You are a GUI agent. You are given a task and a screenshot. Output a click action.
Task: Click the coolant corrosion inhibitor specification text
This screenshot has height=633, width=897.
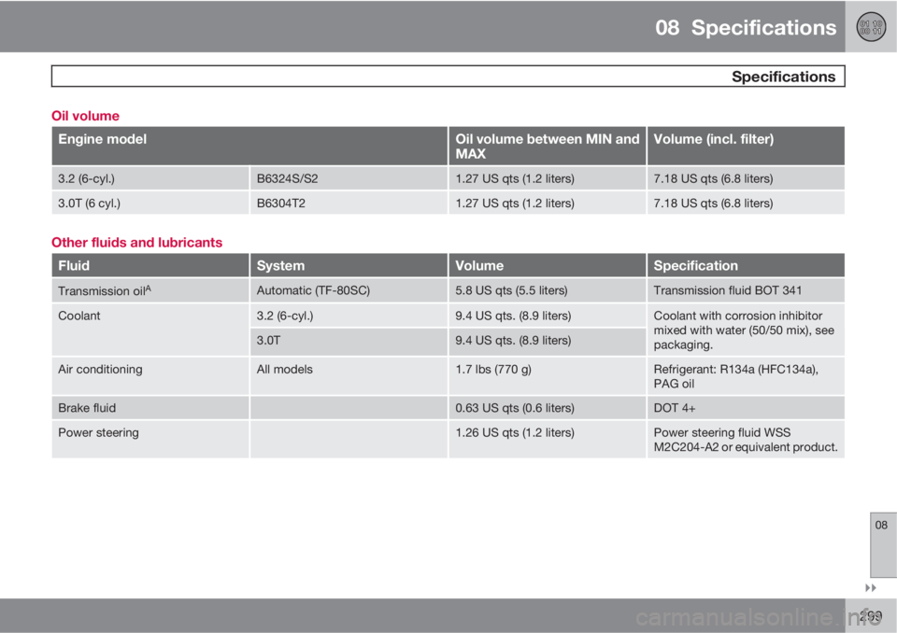point(746,330)
